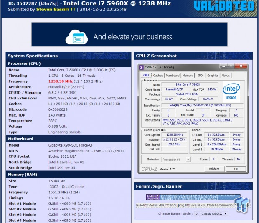The image size is (259, 223).
Task: Open the About tab
Action: pyautogui.click(x=226, y=76)
